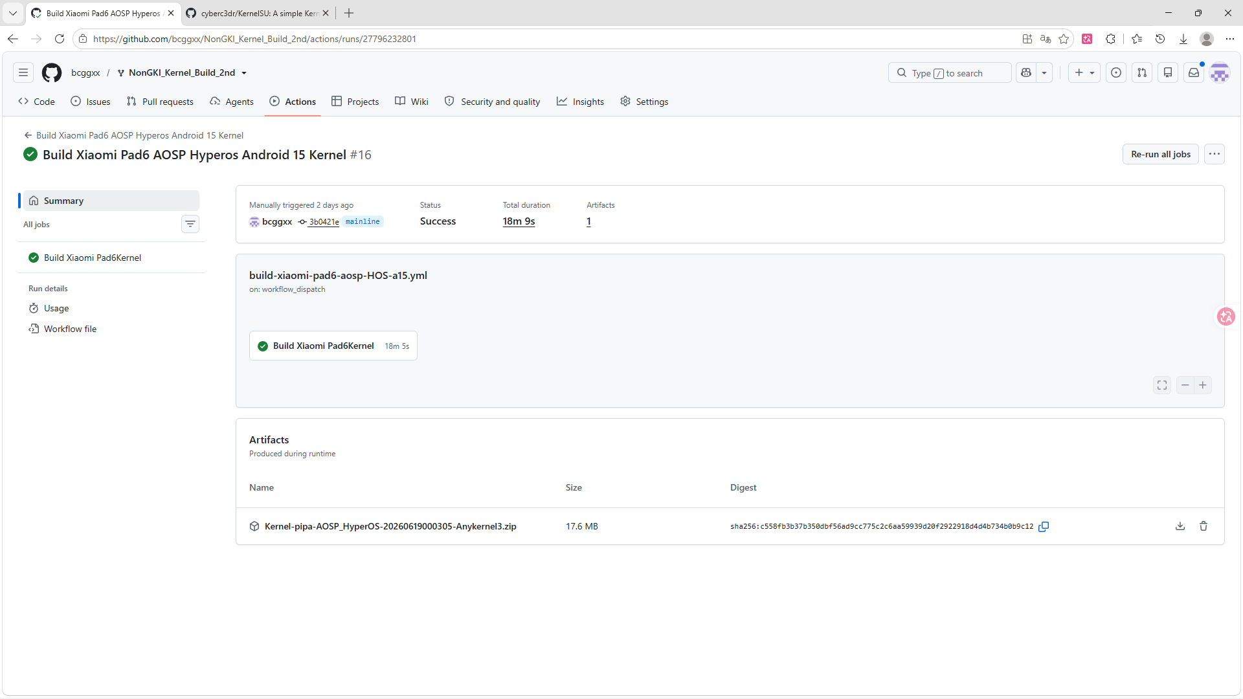Open the NonGKI_Kernel_Build_2nd repository link
This screenshot has width=1243, height=699.
182,72
